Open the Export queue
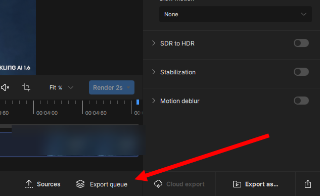Image resolution: width=320 pixels, height=196 pixels. coord(102,184)
